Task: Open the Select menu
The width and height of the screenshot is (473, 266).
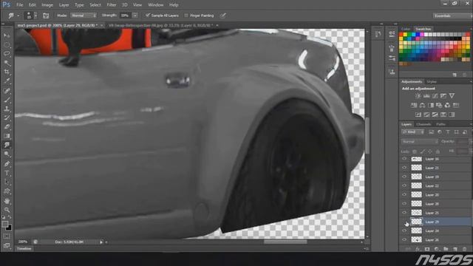Action: (x=95, y=5)
